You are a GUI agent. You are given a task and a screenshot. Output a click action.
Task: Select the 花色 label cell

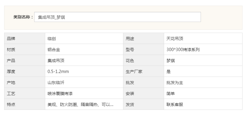click(144, 61)
